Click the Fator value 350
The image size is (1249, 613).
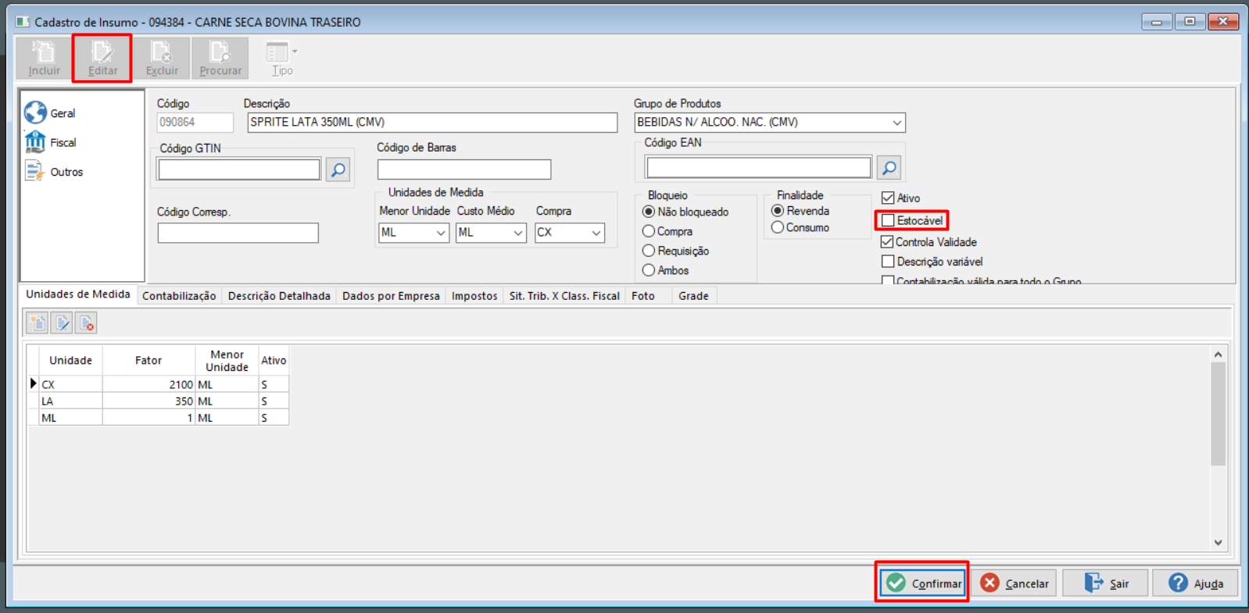[184, 401]
